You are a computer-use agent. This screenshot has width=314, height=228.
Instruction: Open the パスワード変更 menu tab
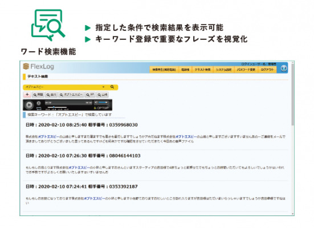click(246, 70)
